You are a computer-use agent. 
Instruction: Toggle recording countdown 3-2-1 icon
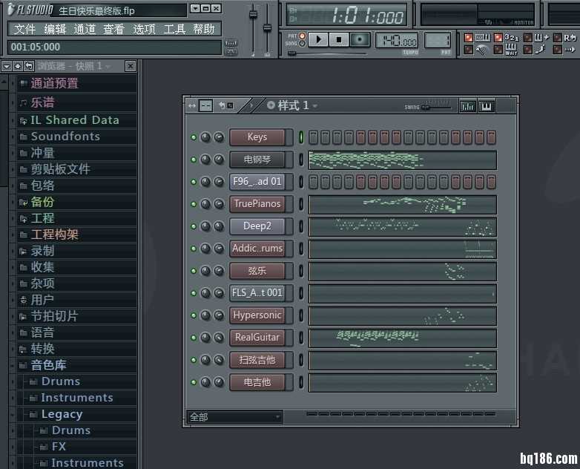click(512, 37)
